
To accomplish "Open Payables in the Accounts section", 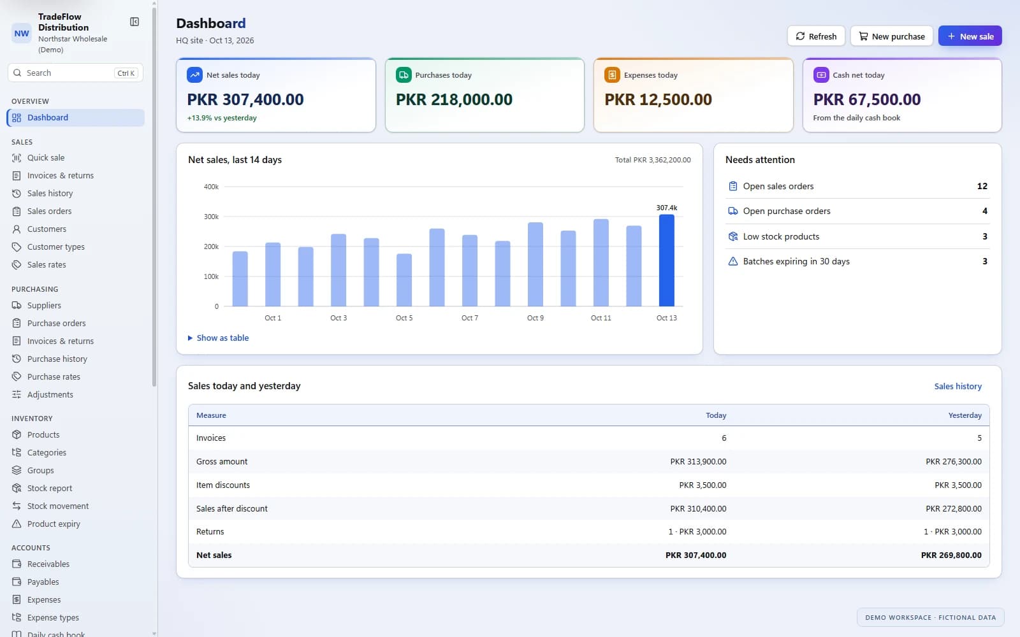I will pyautogui.click(x=76, y=582).
